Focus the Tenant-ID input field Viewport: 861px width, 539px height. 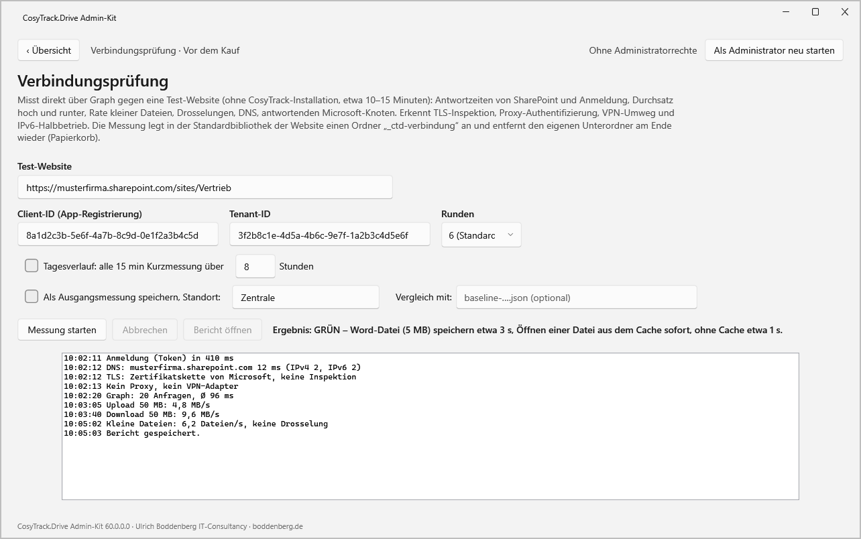coord(329,235)
